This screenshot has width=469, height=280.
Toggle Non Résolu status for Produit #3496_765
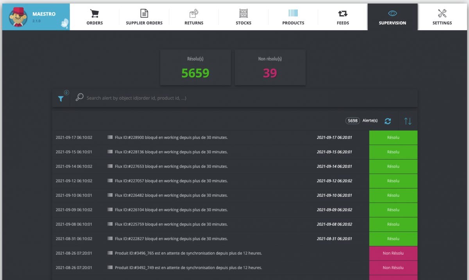tap(393, 253)
